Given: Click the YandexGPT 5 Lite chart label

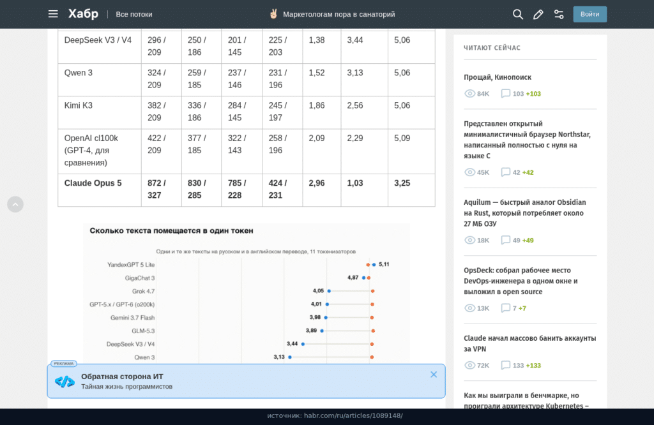Looking at the screenshot, I should coord(131,265).
